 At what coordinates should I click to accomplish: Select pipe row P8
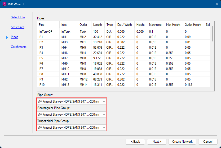[x=123, y=74]
